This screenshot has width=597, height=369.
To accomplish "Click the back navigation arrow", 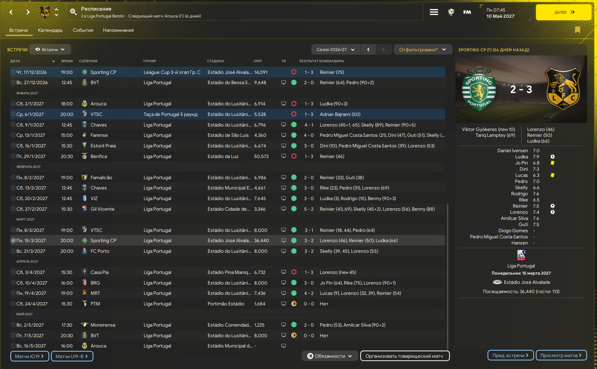I will [x=11, y=12].
